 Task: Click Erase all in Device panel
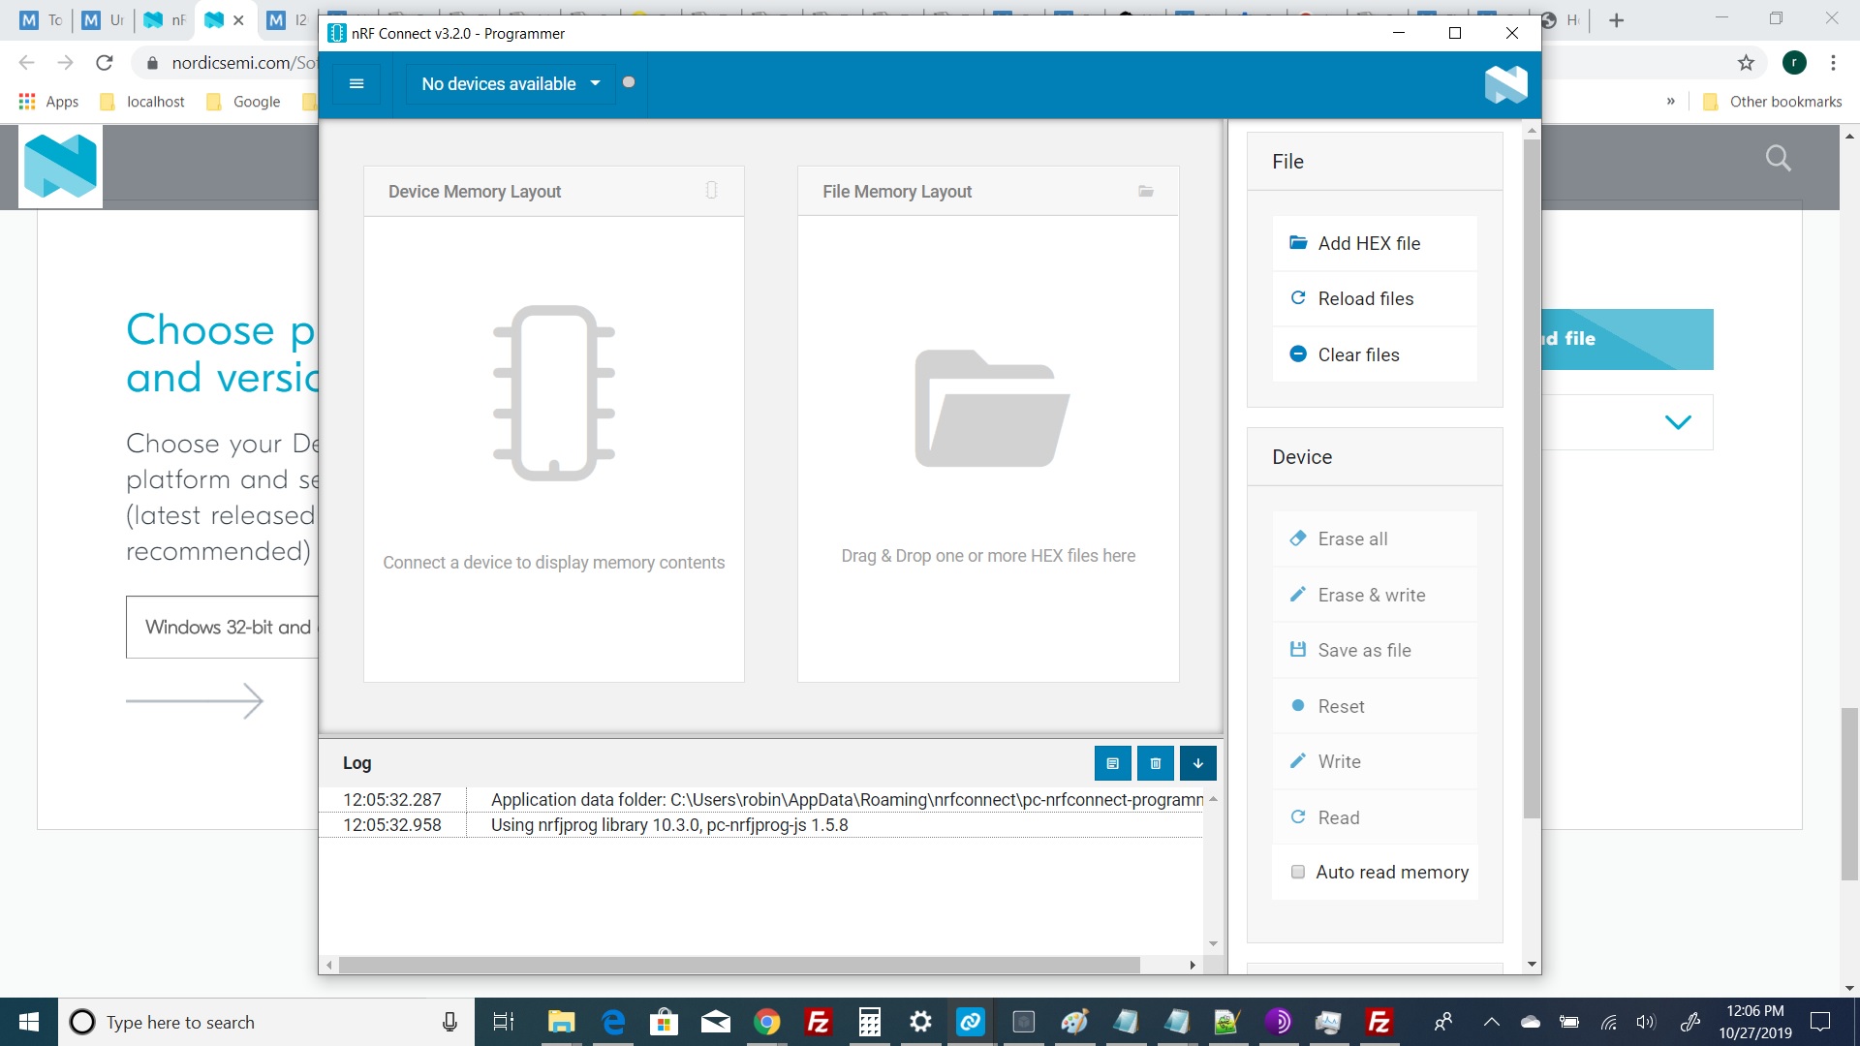(x=1374, y=538)
